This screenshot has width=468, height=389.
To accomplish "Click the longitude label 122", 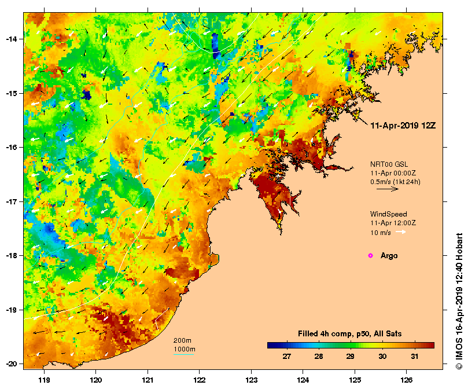I will pyautogui.click(x=200, y=380).
